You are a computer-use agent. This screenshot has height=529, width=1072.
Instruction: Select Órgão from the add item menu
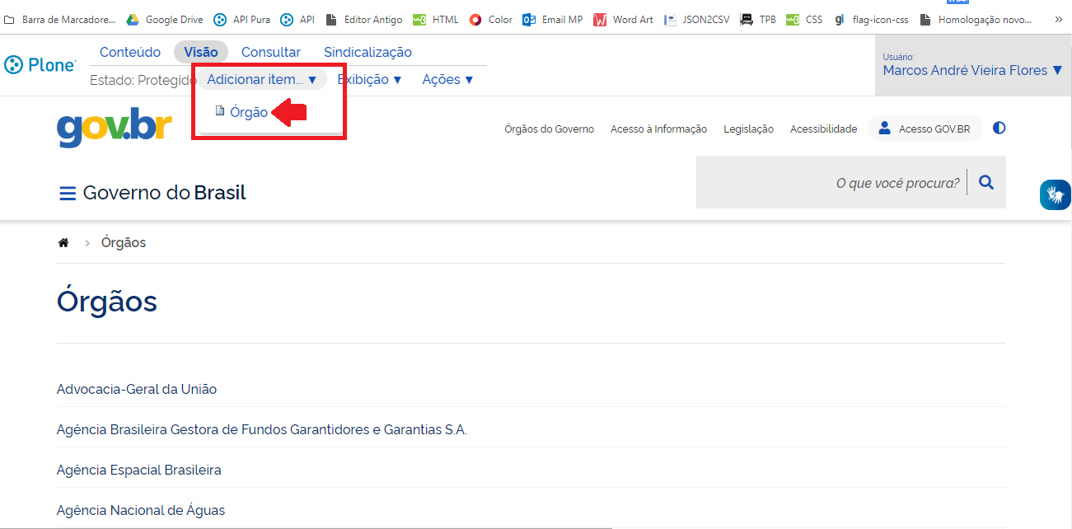[x=248, y=112]
